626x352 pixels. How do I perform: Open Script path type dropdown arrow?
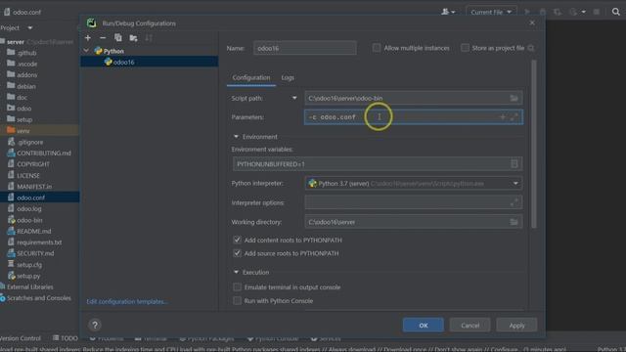click(294, 98)
